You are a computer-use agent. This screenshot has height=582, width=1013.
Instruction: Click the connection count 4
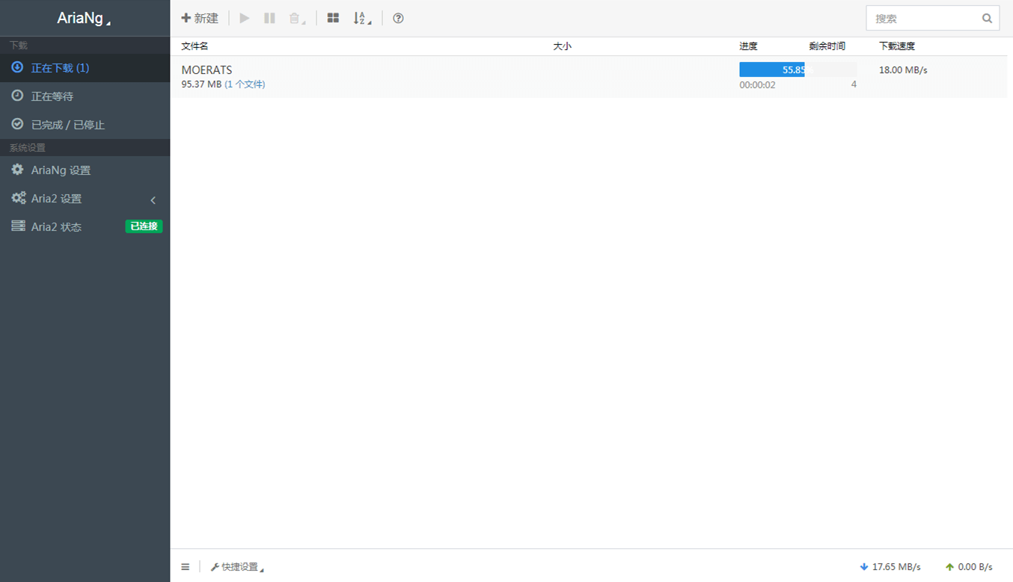tap(854, 84)
